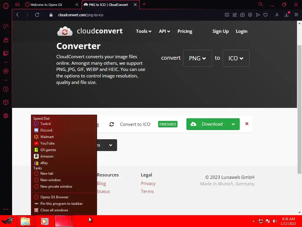Open the profile account icon
Image resolution: width=302 pixels, height=227 pixels.
[277, 15]
